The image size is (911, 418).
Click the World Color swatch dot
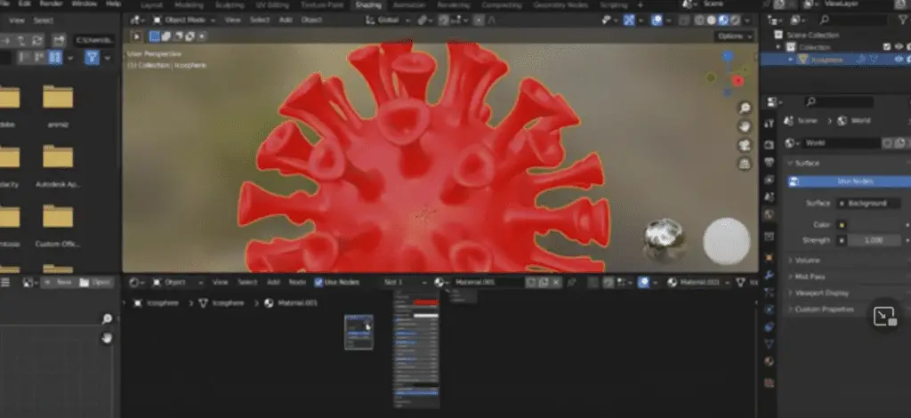click(841, 225)
